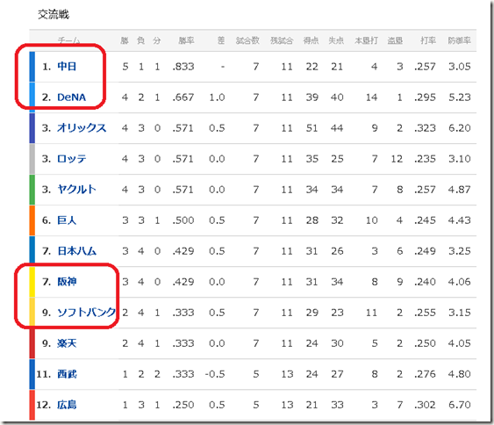Image resolution: width=494 pixels, height=425 pixels.
Task: Open the 中日 team link
Action: (x=67, y=67)
